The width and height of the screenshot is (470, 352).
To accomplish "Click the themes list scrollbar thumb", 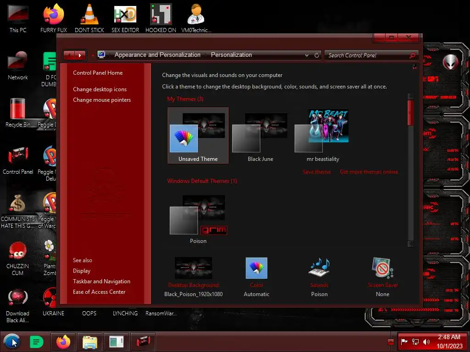I will (410, 113).
